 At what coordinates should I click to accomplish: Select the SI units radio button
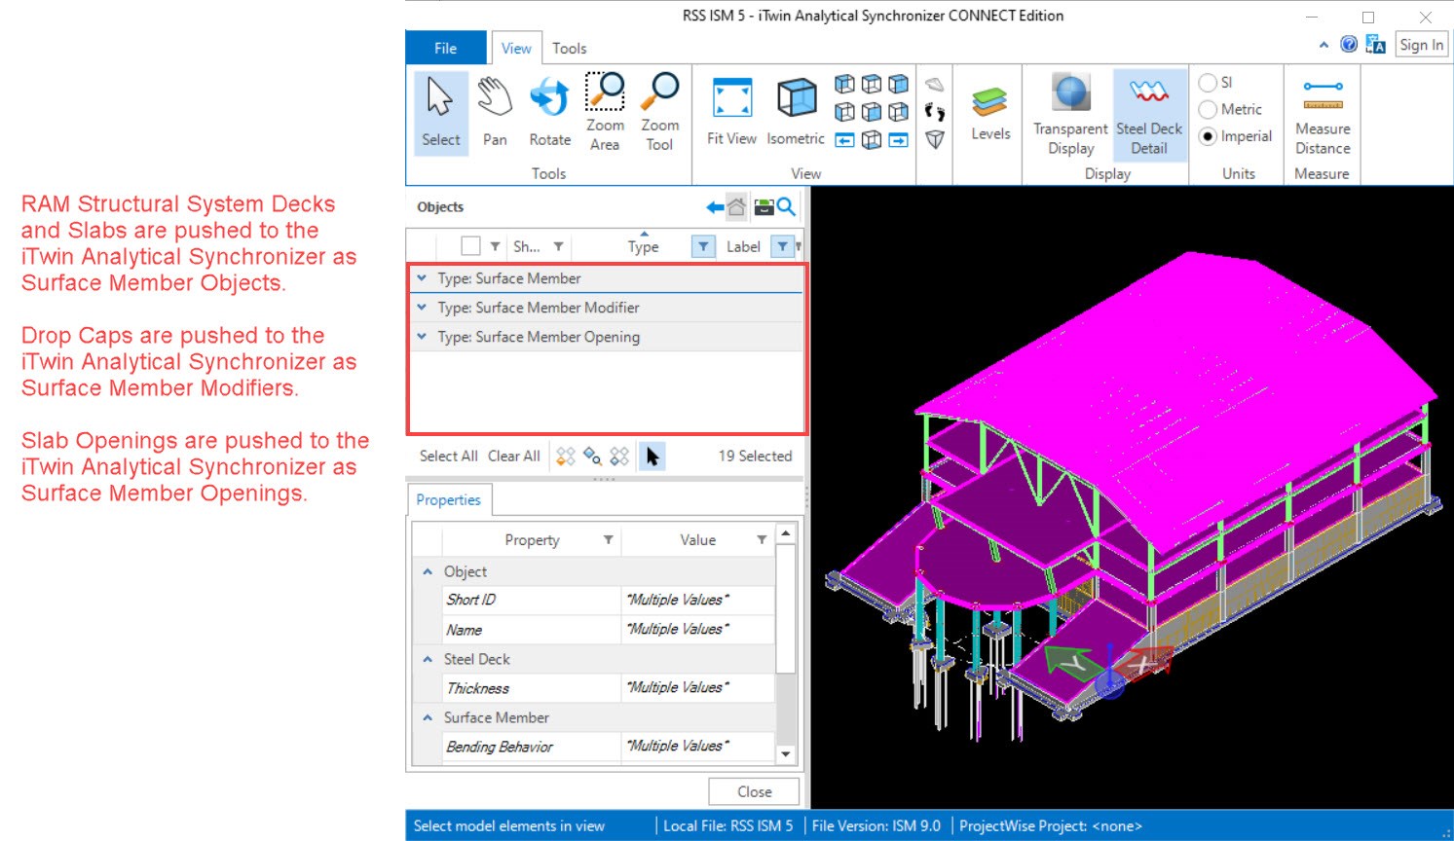click(x=1209, y=83)
